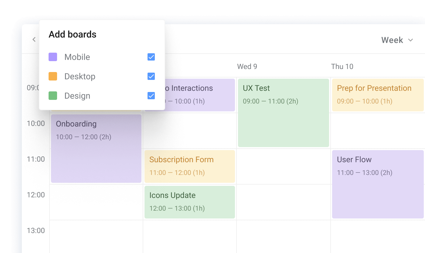The height and width of the screenshot is (253, 425).
Task: Select the Desktop board label
Action: (x=80, y=76)
